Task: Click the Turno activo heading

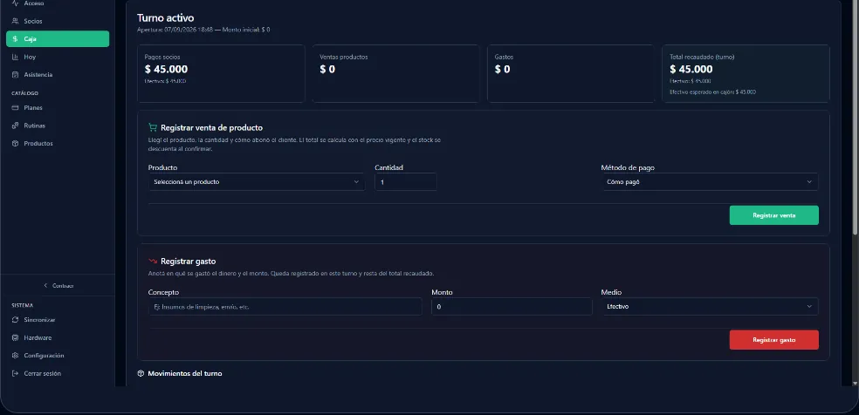Action: (x=166, y=18)
